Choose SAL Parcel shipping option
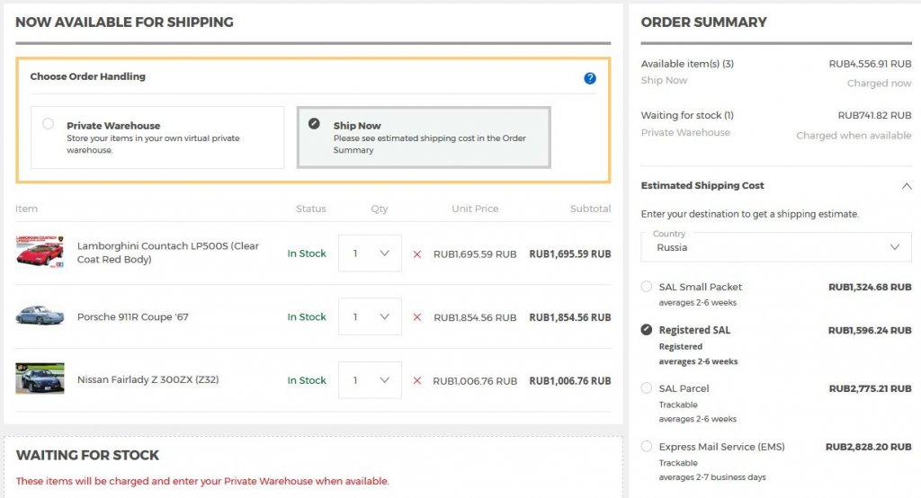 pos(647,388)
